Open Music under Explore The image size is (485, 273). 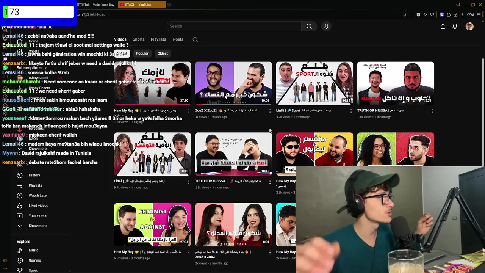click(33, 250)
